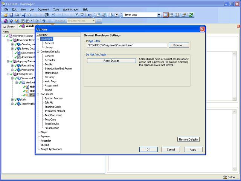The height and width of the screenshot is (181, 241).
Task: Collapse the Developer category node
Action: [38, 39]
